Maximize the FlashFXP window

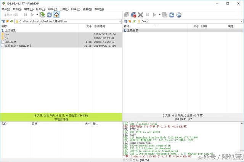pos(228,3)
